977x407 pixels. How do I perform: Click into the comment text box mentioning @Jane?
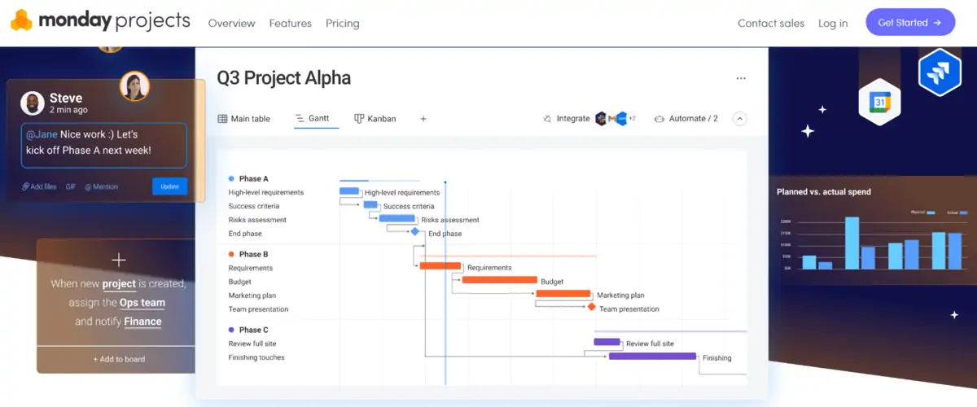pos(104,145)
